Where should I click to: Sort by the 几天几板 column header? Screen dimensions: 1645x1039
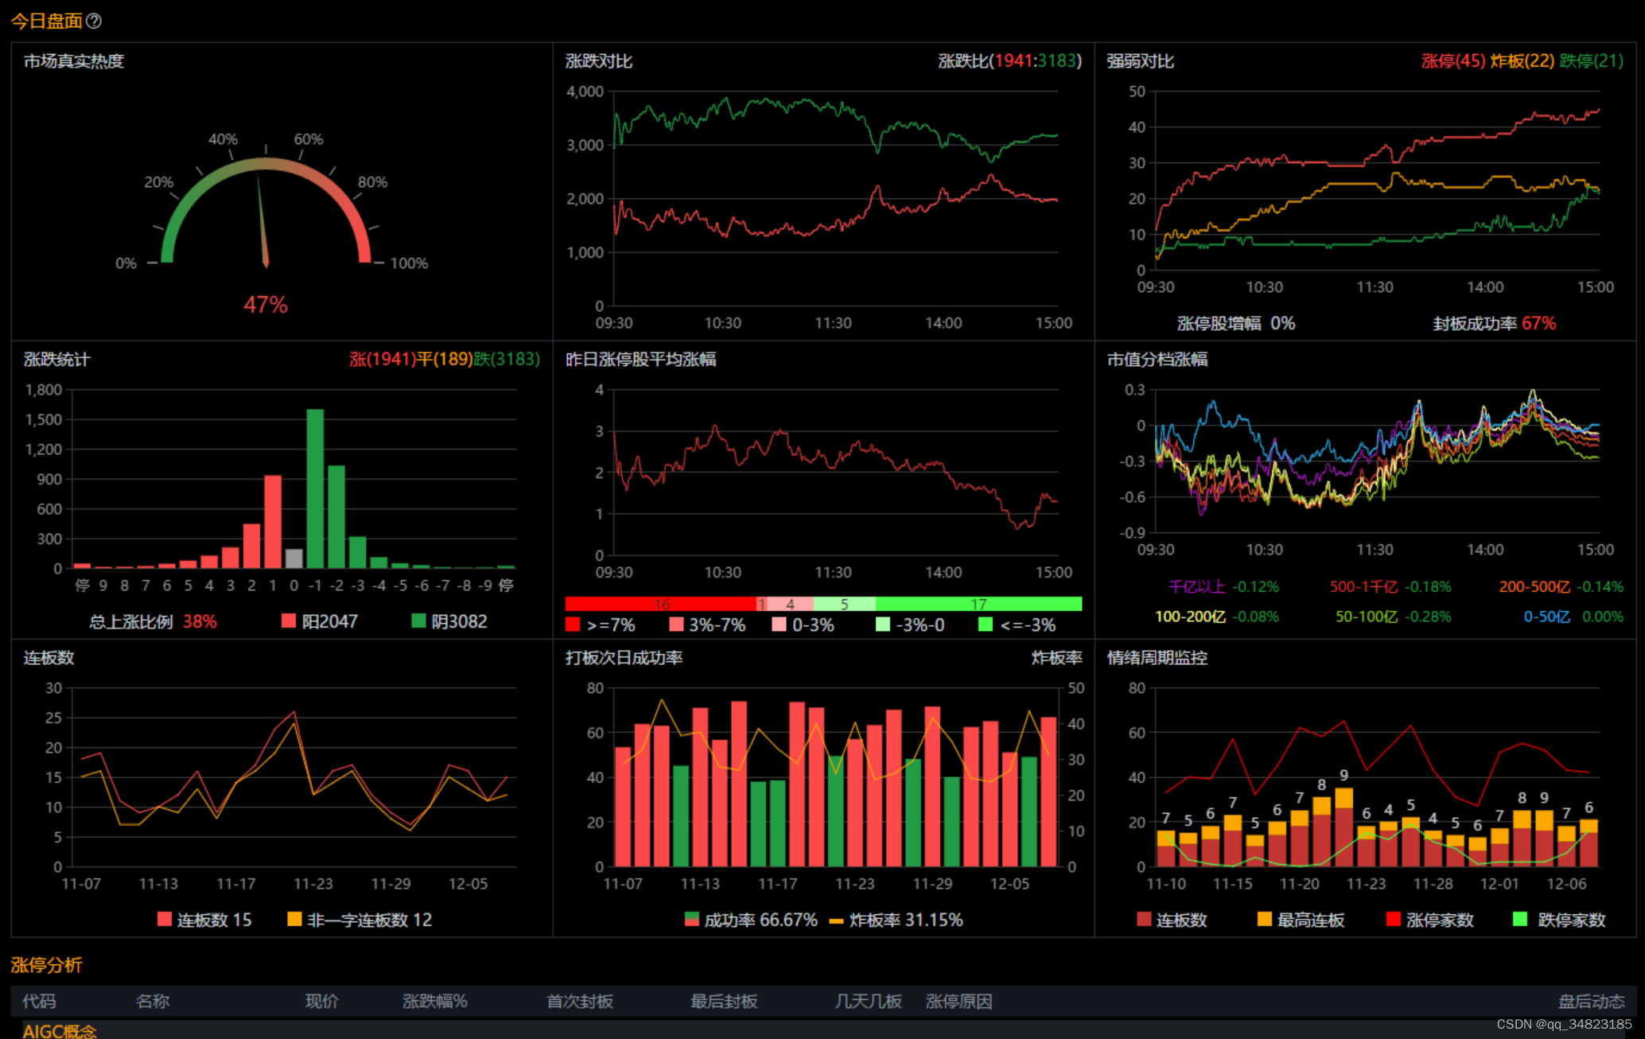tap(868, 1002)
